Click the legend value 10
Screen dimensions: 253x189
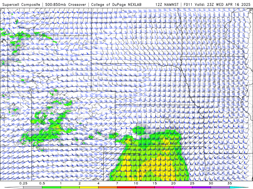[x=136, y=183]
